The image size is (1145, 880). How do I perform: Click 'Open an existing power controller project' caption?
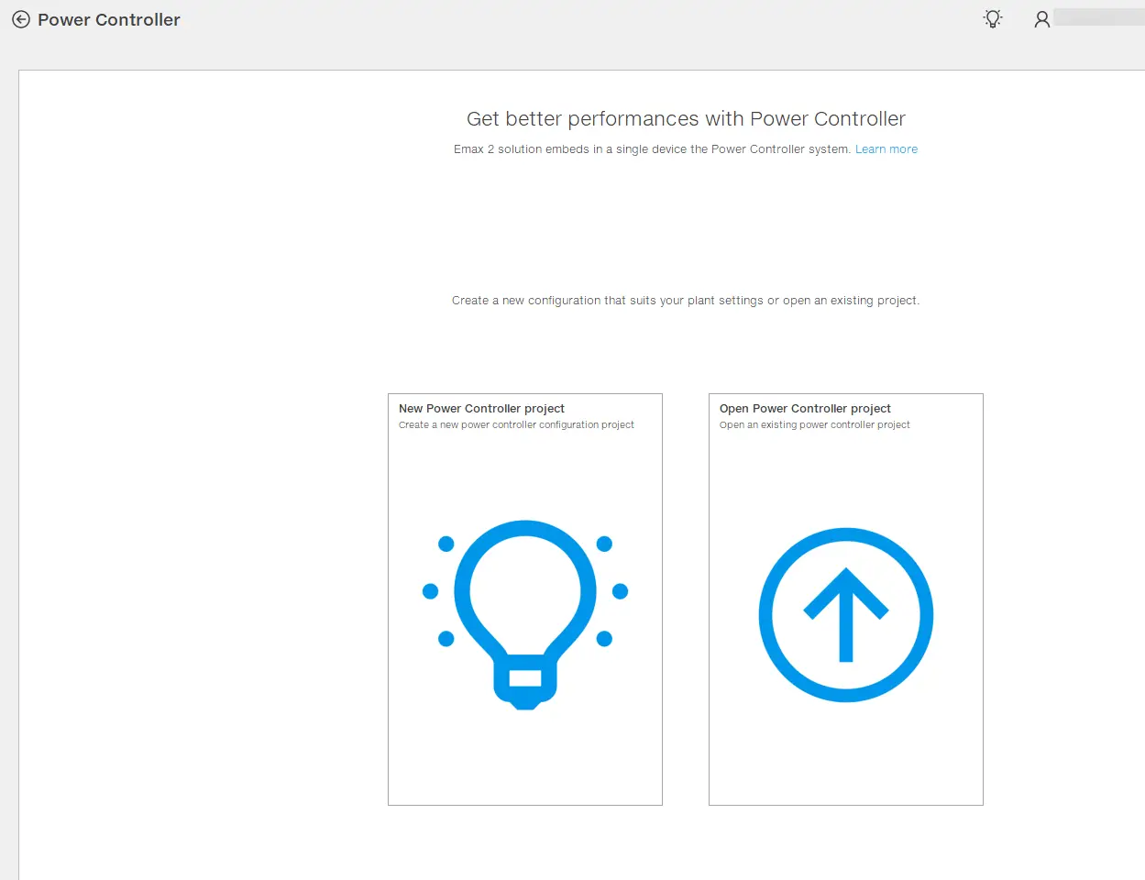pyautogui.click(x=814, y=425)
